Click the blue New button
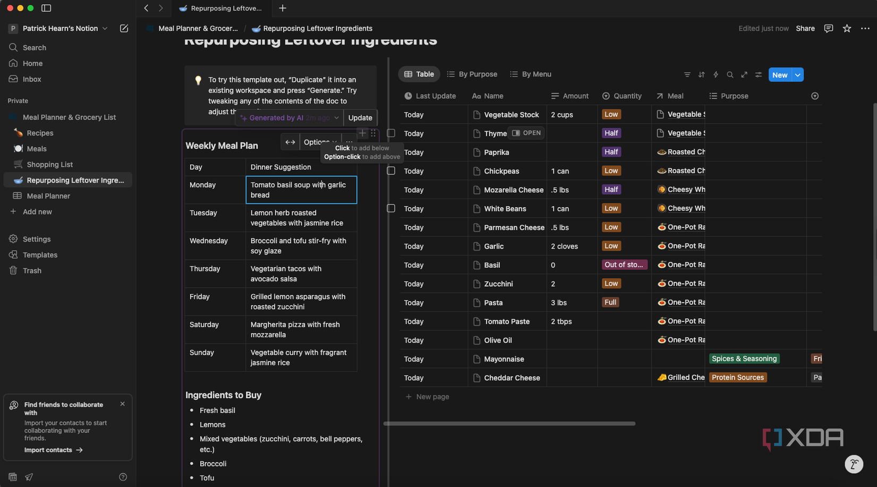 pos(780,75)
